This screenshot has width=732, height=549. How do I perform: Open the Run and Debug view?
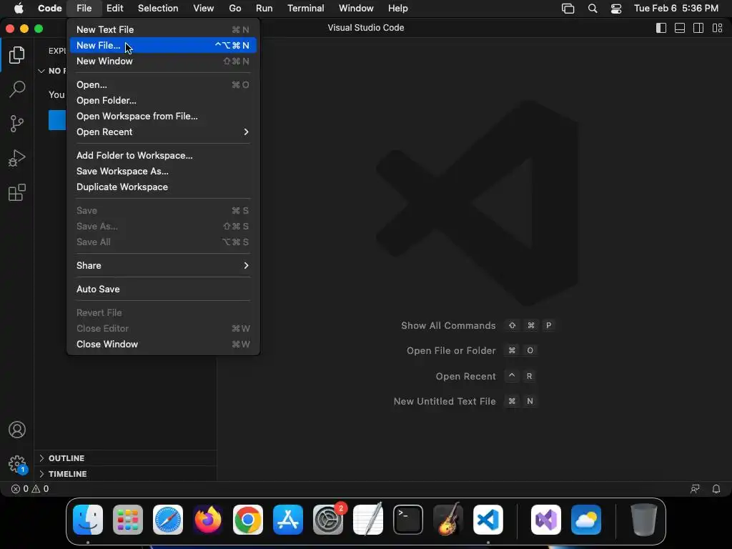(x=17, y=158)
